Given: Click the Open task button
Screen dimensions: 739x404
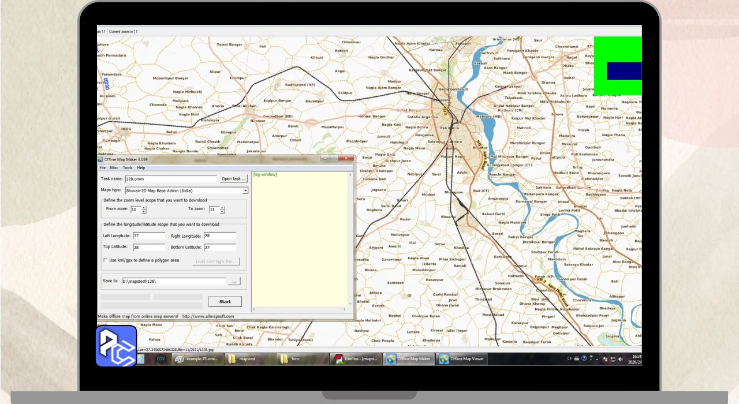Looking at the screenshot, I should (x=233, y=179).
